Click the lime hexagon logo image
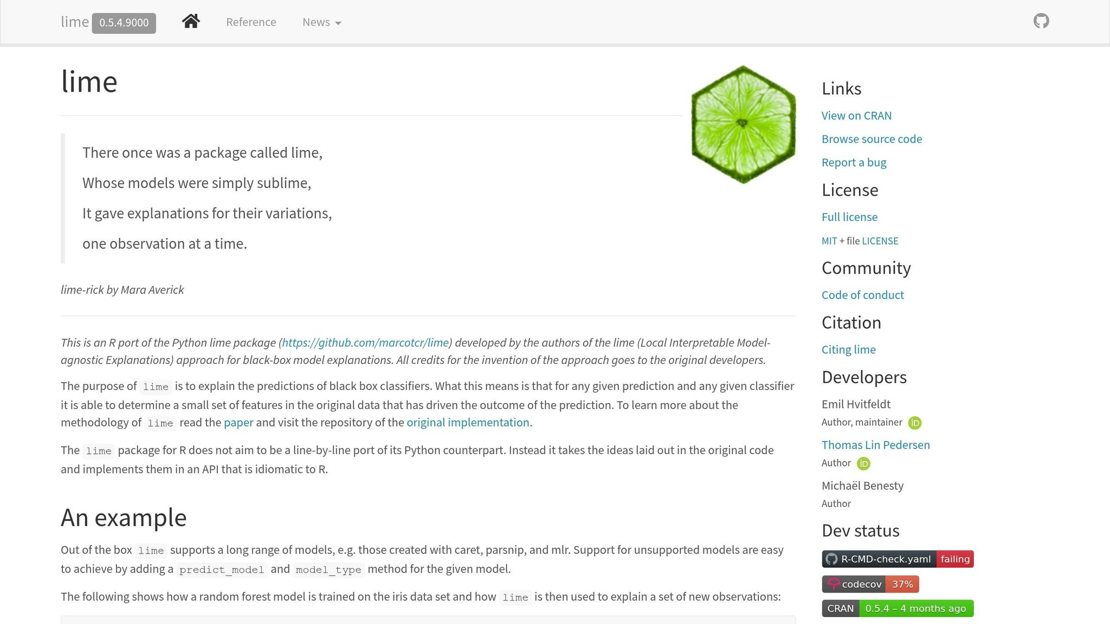Screen dimensions: 1110x624 743,125
